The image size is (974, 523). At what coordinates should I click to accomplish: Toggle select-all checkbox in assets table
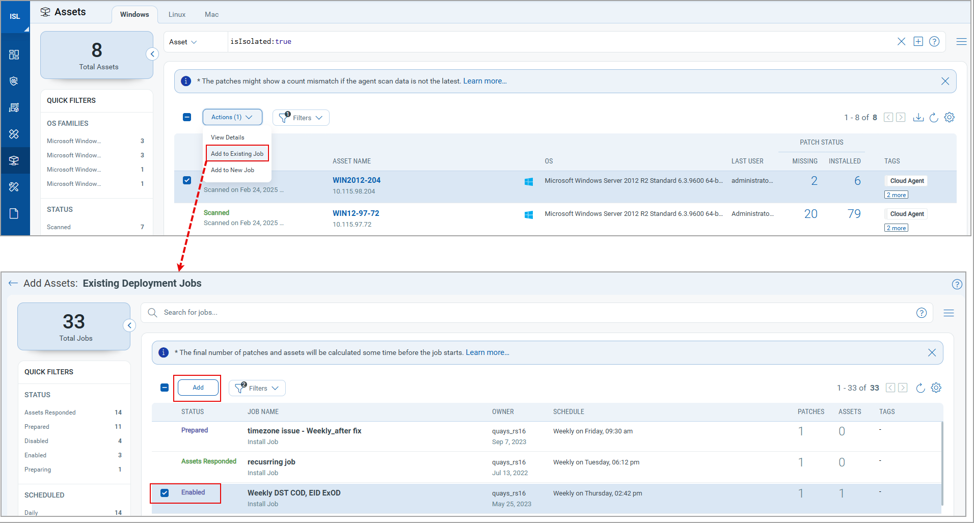[x=187, y=117]
